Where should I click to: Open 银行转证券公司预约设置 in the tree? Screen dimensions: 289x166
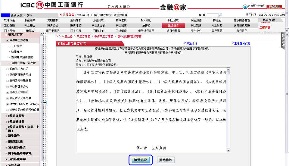[x=24, y=104]
